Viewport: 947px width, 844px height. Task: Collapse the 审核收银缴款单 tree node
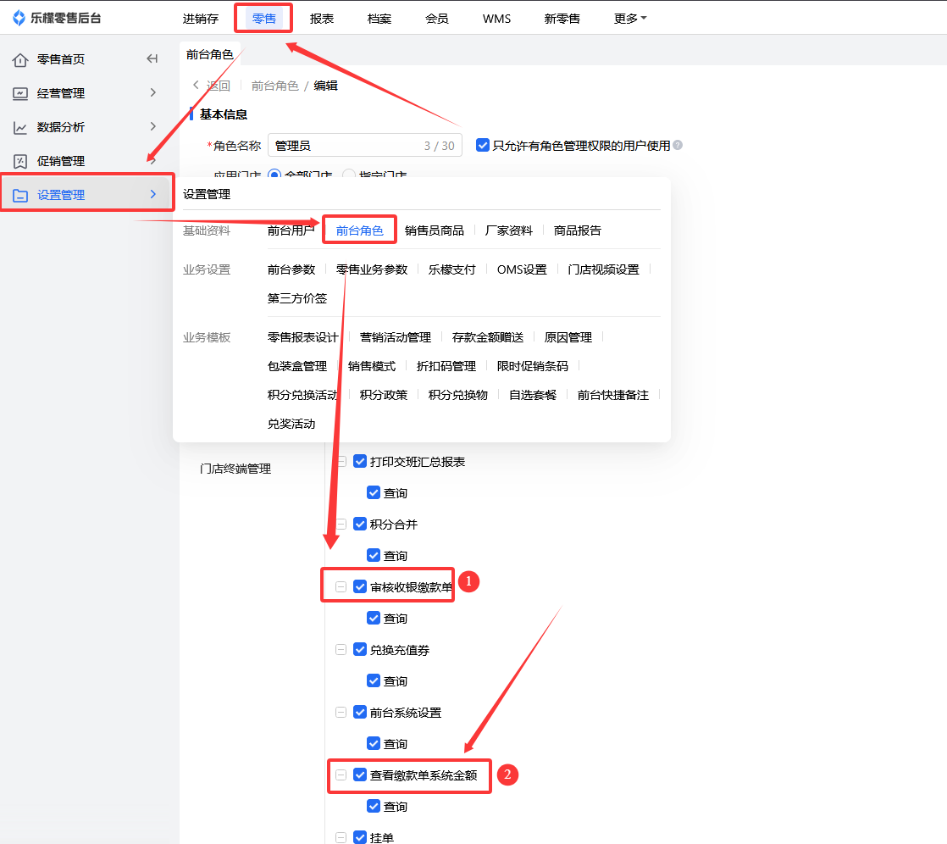341,586
